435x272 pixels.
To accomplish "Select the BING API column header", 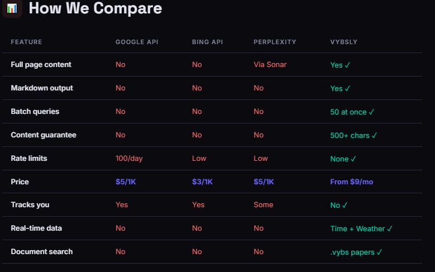I will 207,42.
